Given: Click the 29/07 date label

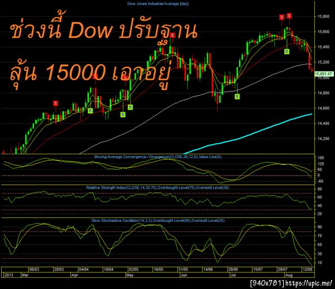Looking at the screenshot, I should [x=283, y=269].
